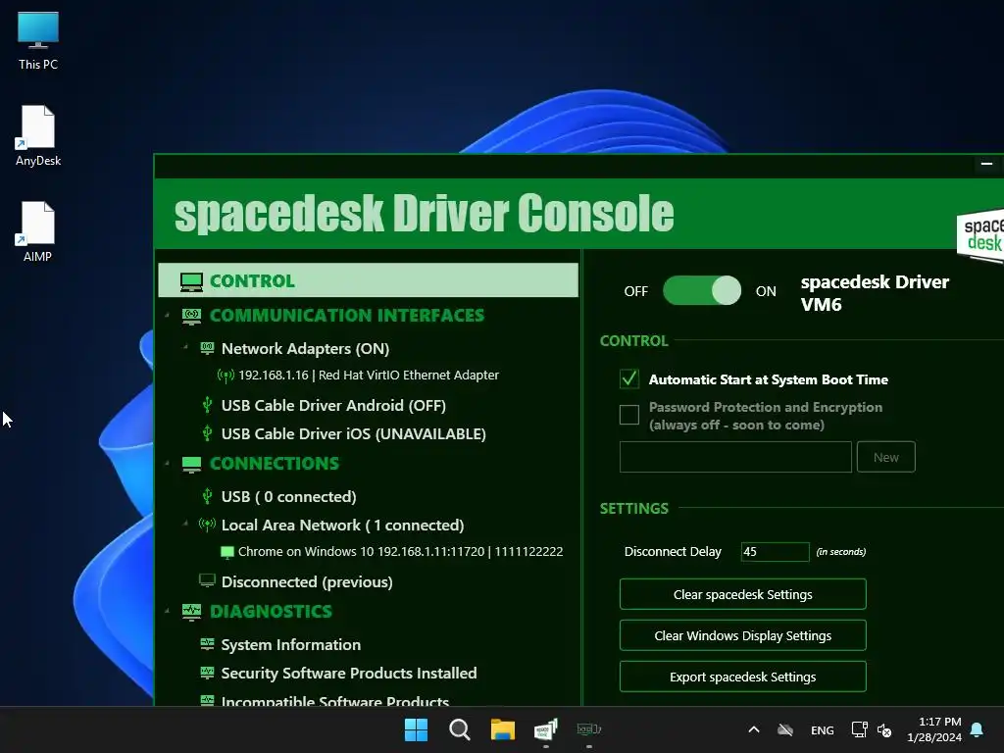Image resolution: width=1004 pixels, height=753 pixels.
Task: Uncheck Automatic Start at System Boot Time
Action: [629, 379]
